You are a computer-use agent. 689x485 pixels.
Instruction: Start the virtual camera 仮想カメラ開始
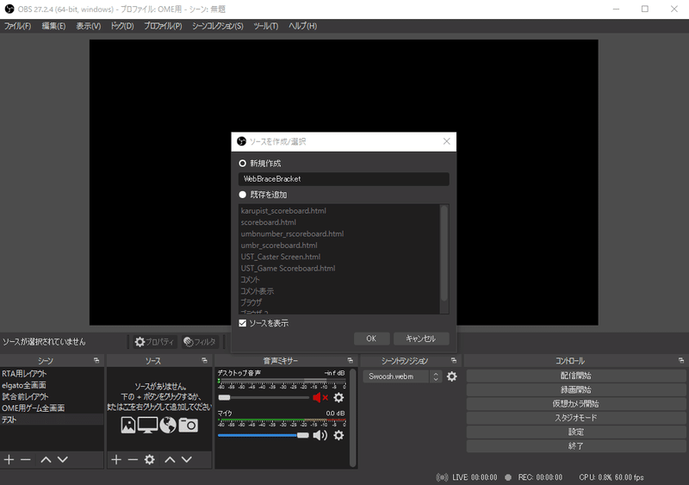575,404
